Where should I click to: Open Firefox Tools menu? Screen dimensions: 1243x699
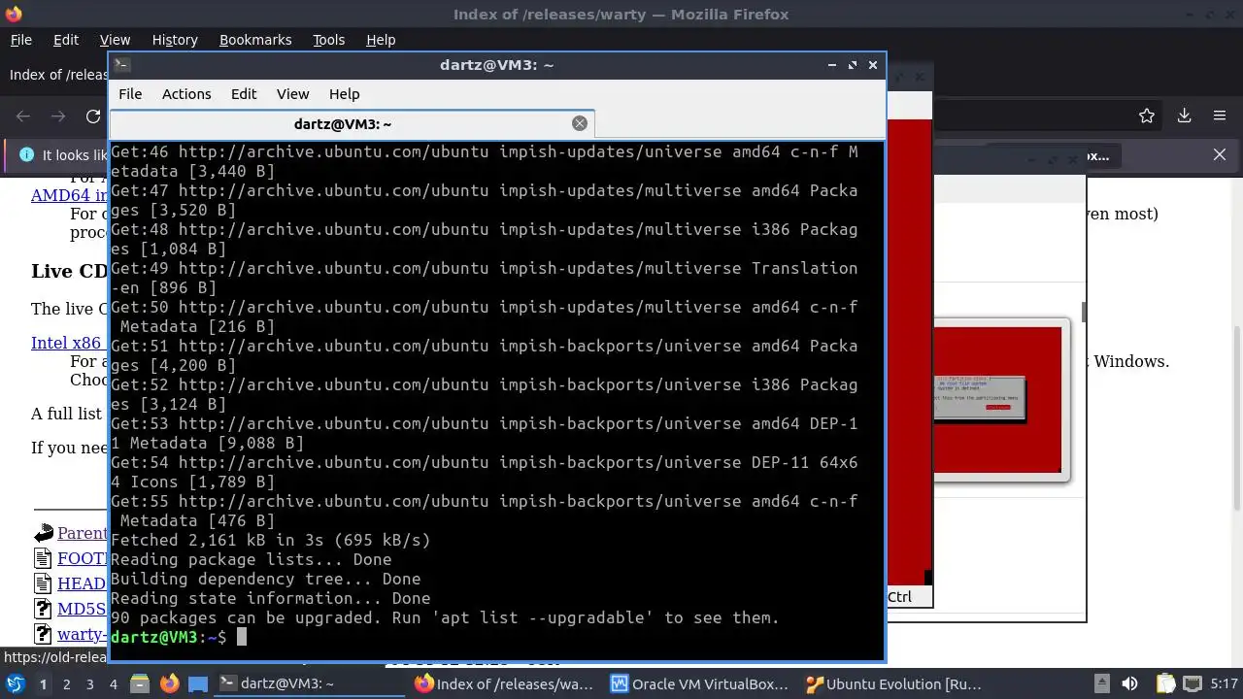[x=328, y=40]
